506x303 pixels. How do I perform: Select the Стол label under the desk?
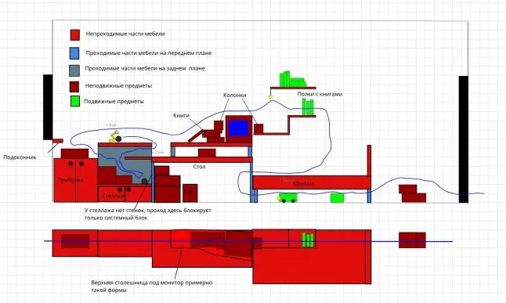(199, 167)
